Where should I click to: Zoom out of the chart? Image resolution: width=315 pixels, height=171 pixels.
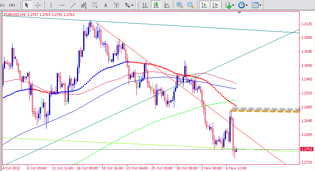(x=191, y=5)
